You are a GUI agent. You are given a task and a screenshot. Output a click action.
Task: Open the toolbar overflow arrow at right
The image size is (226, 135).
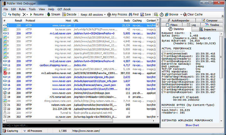(x=223, y=16)
